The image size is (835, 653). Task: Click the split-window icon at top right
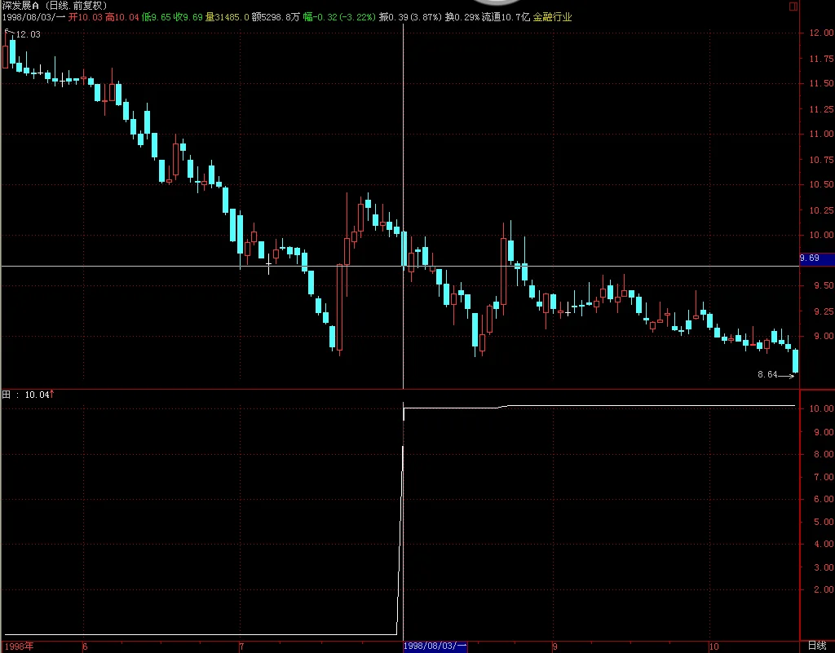[x=793, y=7]
